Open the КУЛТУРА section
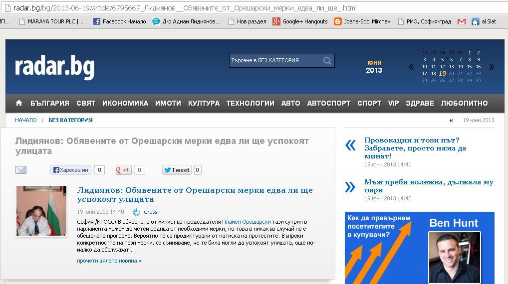The width and height of the screenshot is (508, 284). 204,103
